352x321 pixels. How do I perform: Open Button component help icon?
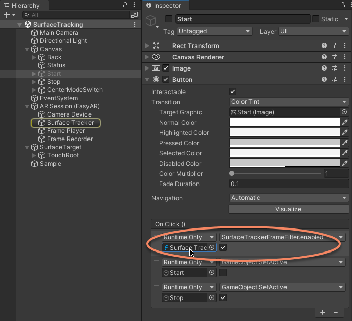pos(324,80)
